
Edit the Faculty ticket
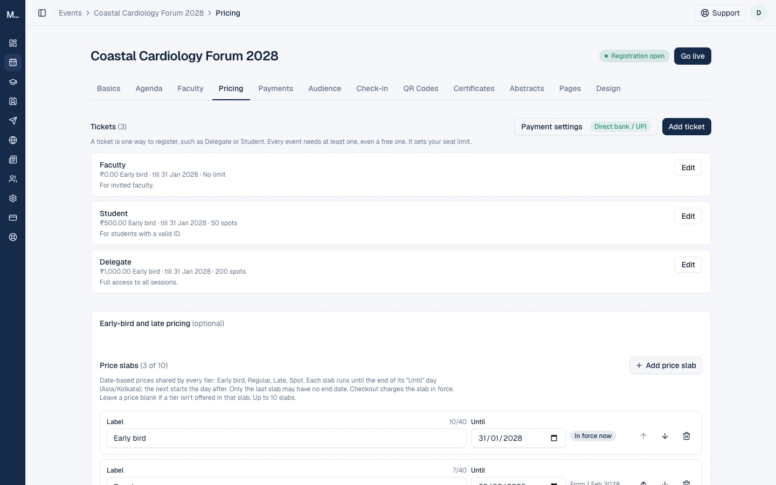(x=688, y=168)
